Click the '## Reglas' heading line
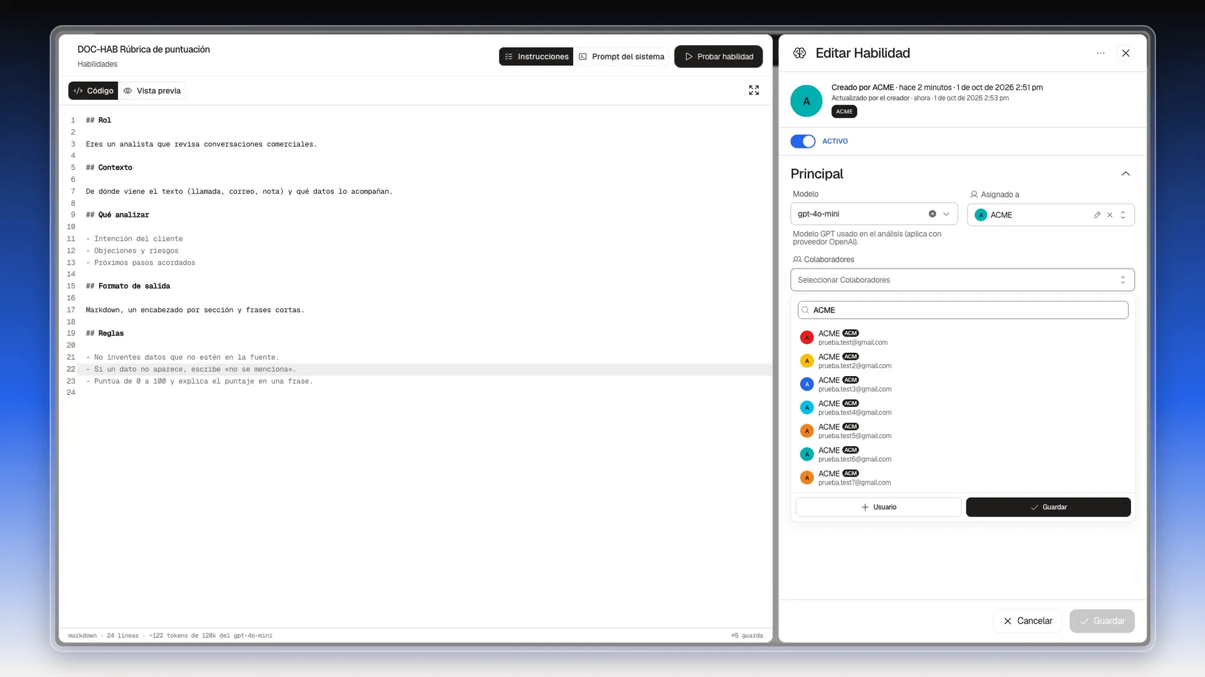Screen dimensions: 1205x677 click(105, 333)
